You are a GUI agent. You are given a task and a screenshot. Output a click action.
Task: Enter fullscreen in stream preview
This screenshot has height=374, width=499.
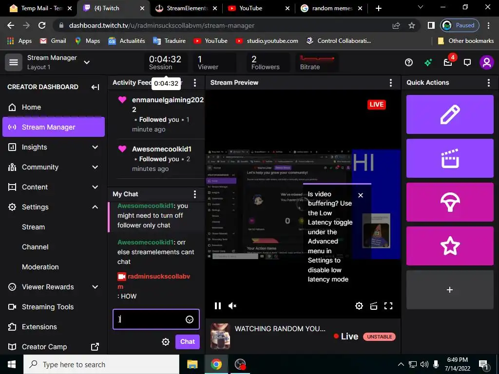[388, 306]
